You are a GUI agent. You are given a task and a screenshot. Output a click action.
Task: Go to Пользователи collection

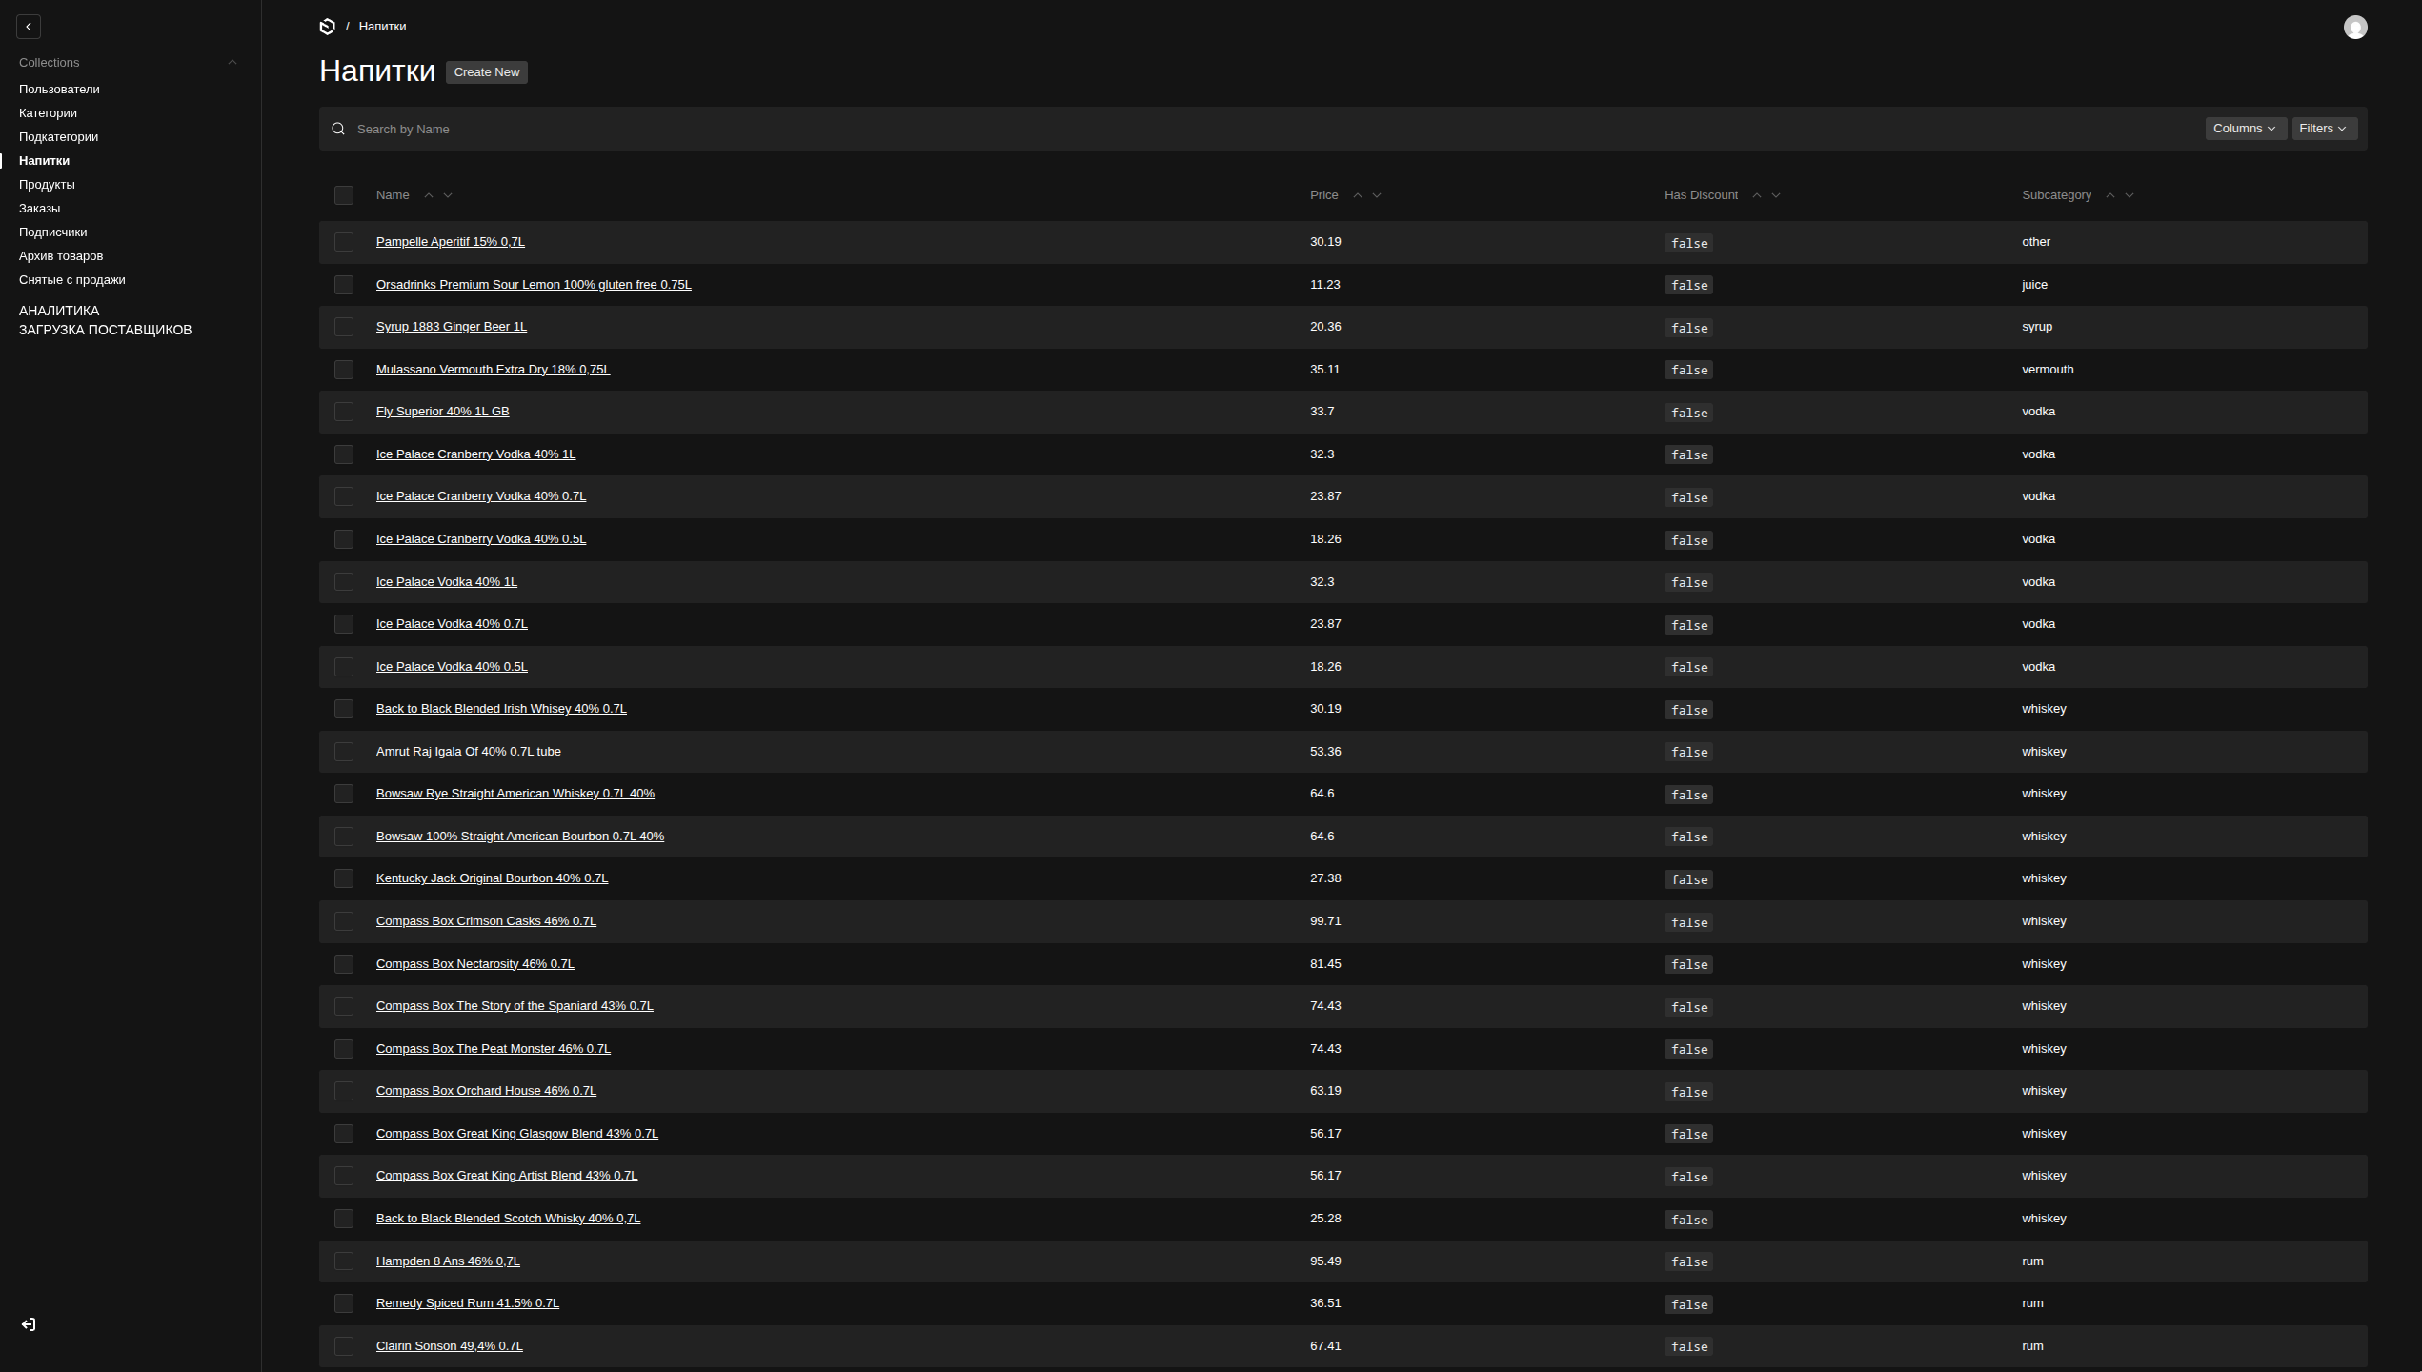click(x=59, y=90)
